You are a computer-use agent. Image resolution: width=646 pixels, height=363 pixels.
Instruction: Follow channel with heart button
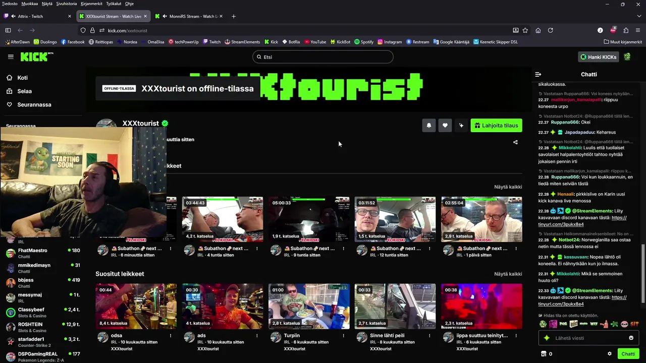point(445,126)
